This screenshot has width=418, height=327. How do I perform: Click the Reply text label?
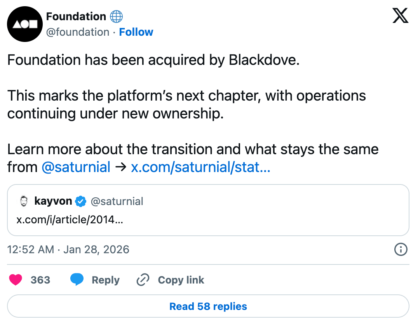tap(106, 280)
